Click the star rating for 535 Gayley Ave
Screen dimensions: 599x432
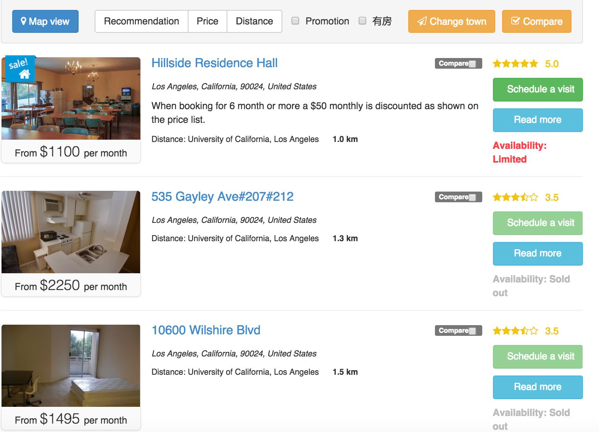[x=515, y=197]
